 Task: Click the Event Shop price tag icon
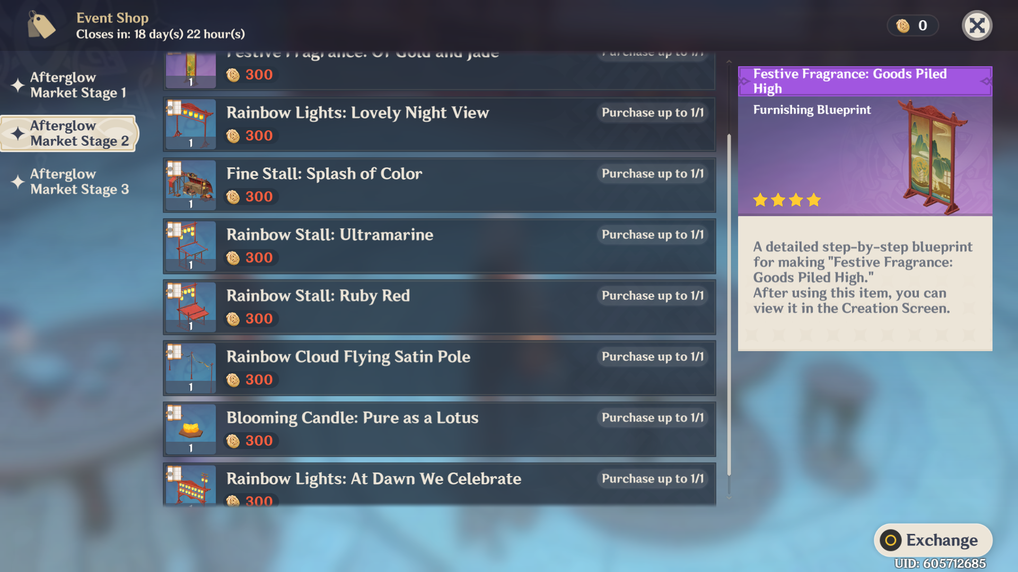point(41,25)
